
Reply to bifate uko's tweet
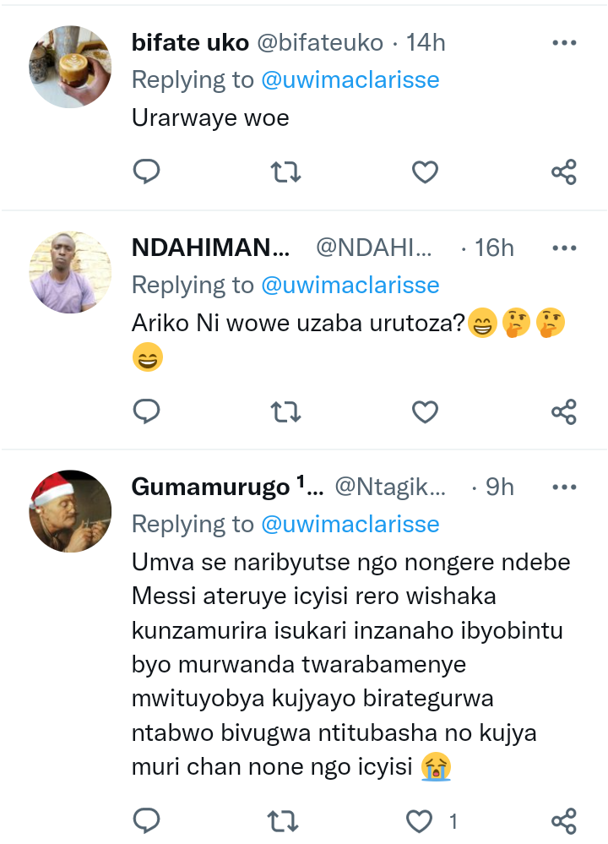click(x=147, y=172)
